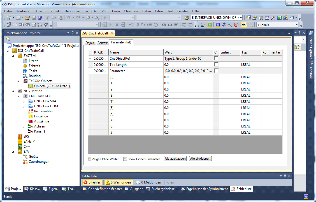Click the New Project toolbar icon
Screen dimensions: 316x202
(9, 18)
